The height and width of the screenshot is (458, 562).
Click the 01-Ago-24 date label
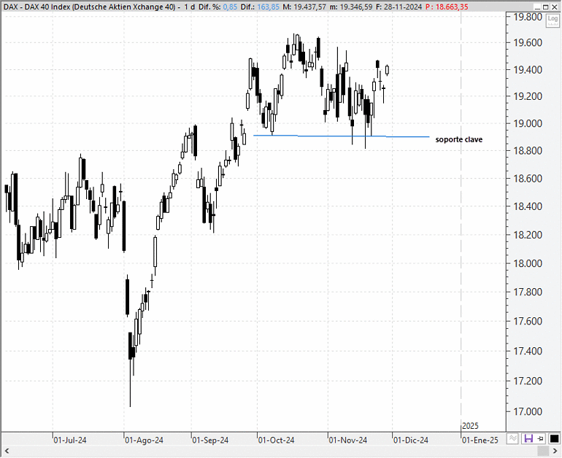coord(144,440)
